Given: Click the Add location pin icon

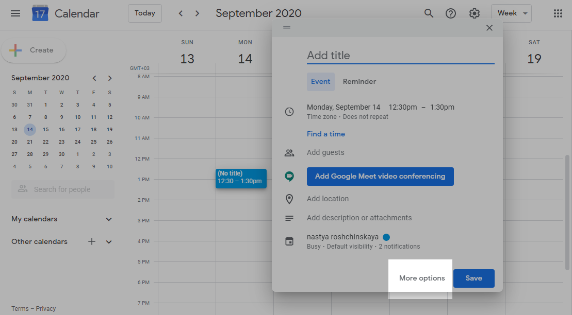Looking at the screenshot, I should tap(289, 199).
